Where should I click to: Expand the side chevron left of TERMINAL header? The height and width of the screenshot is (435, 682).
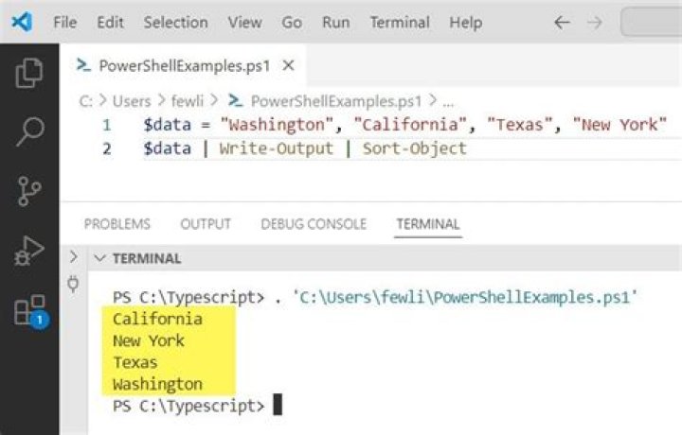74,257
